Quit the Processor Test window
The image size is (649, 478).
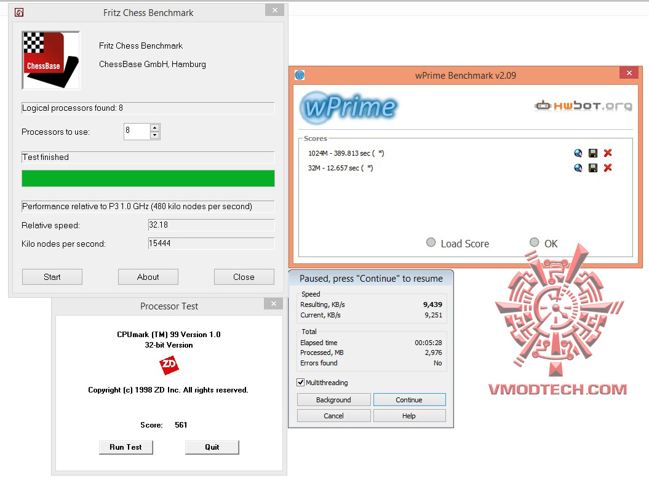pyautogui.click(x=212, y=447)
